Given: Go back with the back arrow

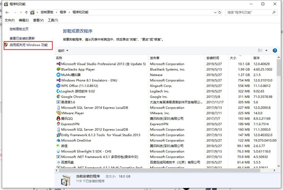Looking at the screenshot, I should pyautogui.click(x=7, y=12).
